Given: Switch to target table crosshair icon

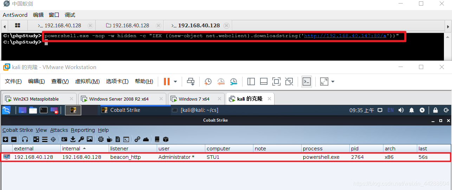Looking at the screenshot, I should pos(53,139).
